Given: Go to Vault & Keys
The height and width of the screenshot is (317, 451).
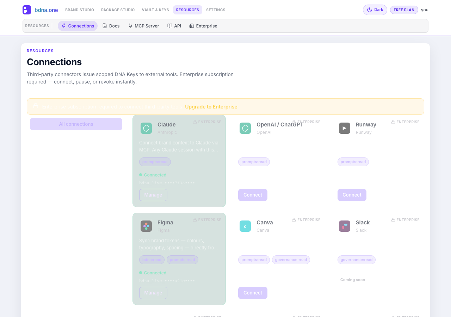Looking at the screenshot, I should [155, 10].
